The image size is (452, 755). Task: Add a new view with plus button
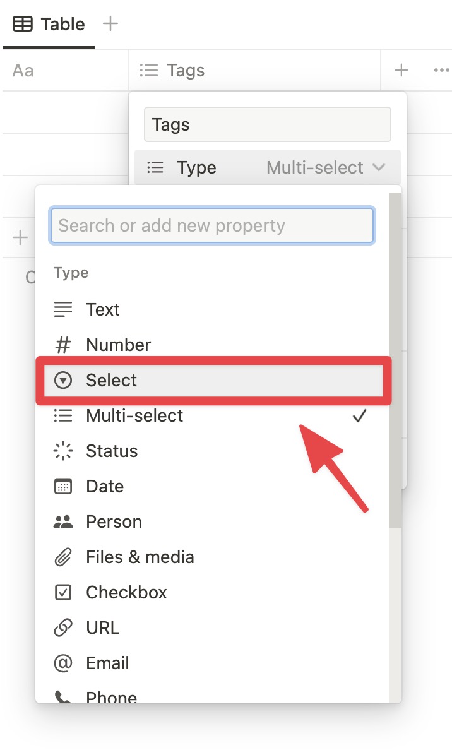click(x=110, y=23)
